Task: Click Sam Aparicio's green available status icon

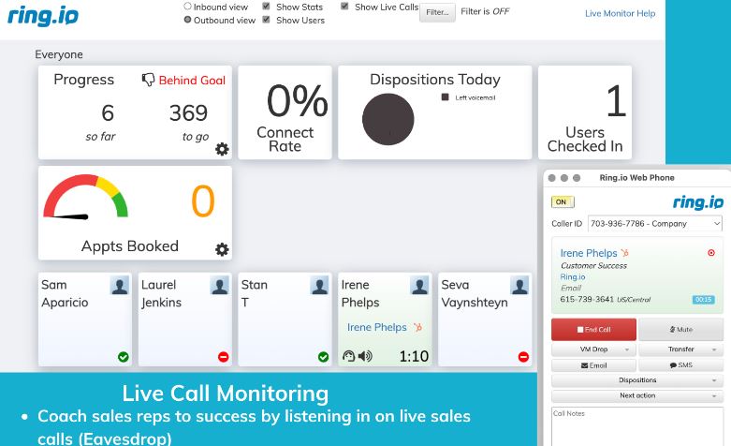Action: coord(123,357)
